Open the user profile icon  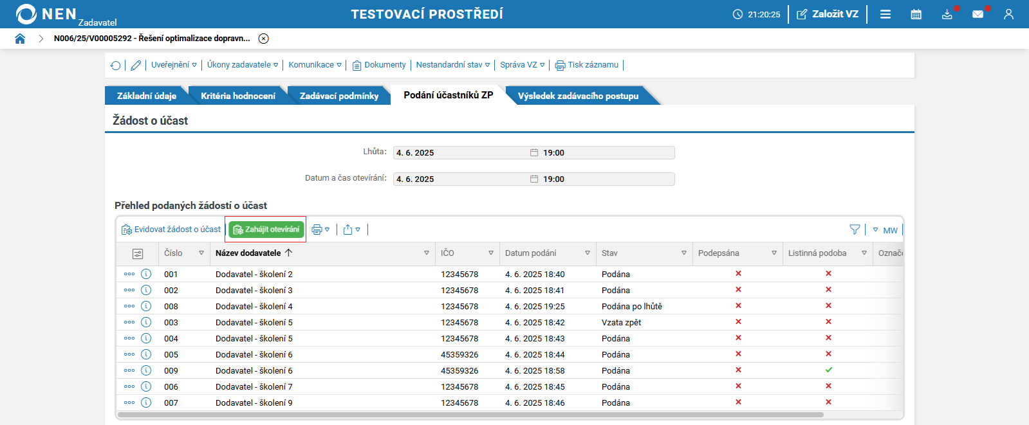pyautogui.click(x=1008, y=14)
